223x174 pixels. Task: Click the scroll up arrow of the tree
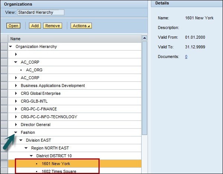point(145,38)
